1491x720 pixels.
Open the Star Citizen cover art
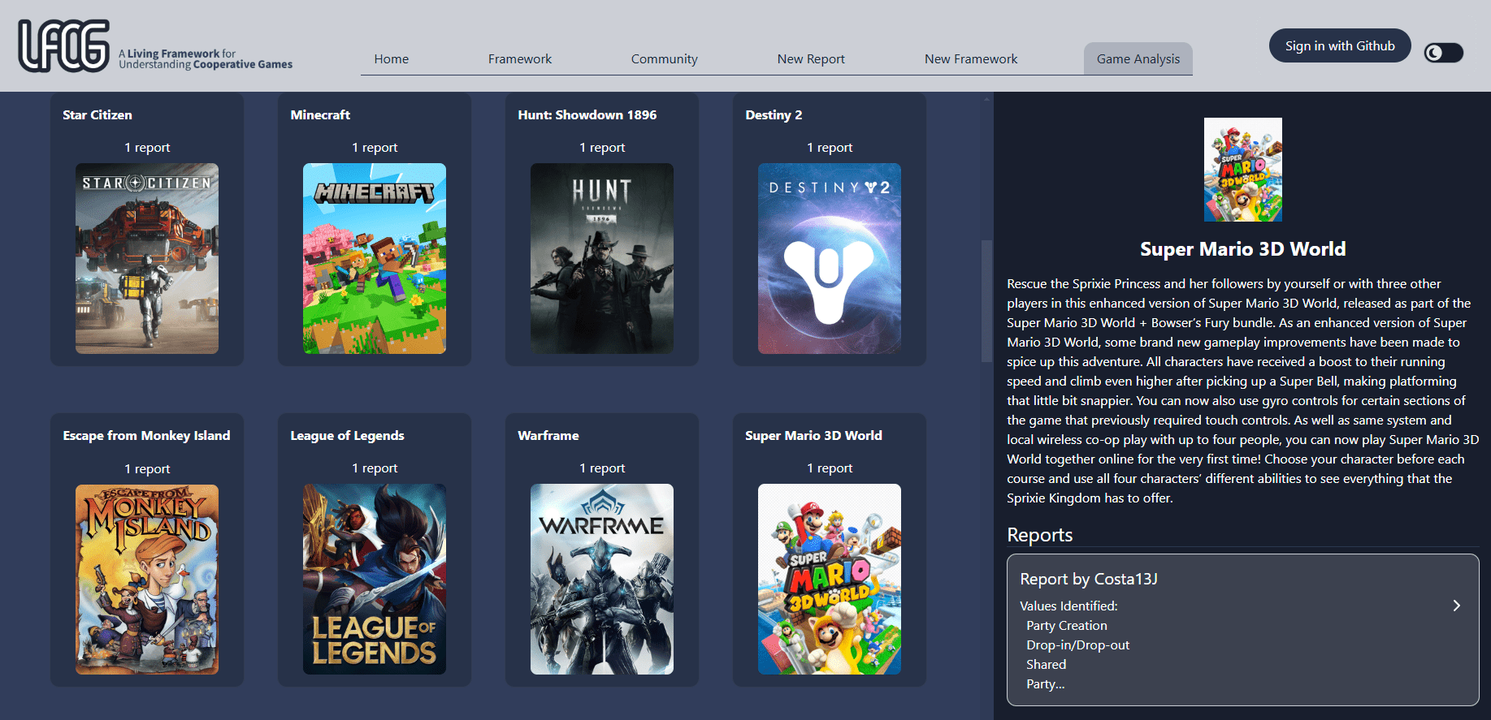point(147,258)
